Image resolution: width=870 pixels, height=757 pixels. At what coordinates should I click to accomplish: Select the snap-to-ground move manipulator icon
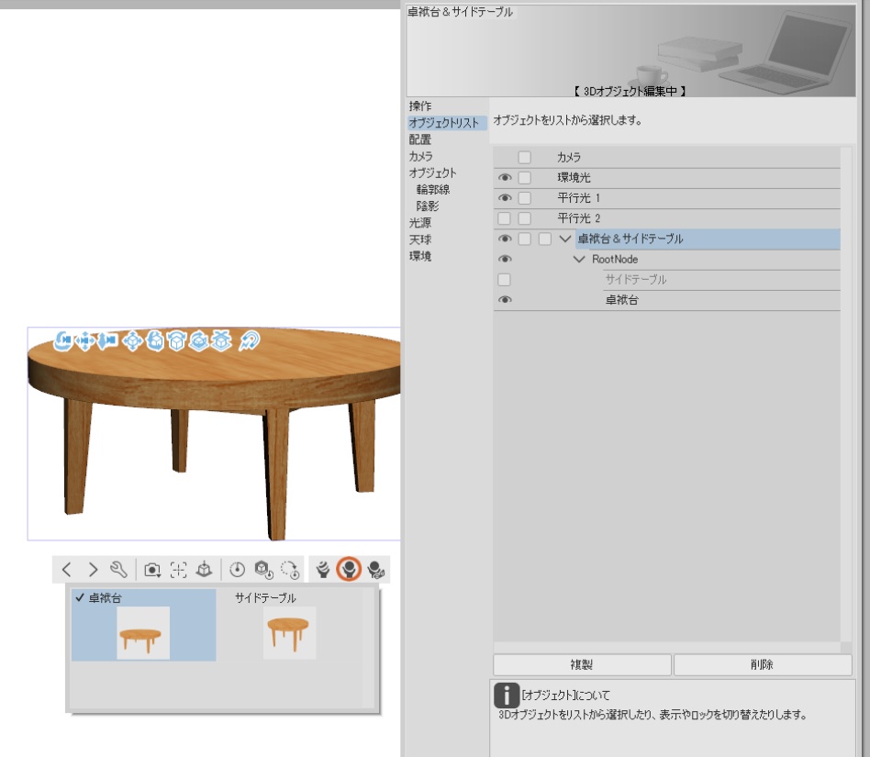click(x=221, y=340)
